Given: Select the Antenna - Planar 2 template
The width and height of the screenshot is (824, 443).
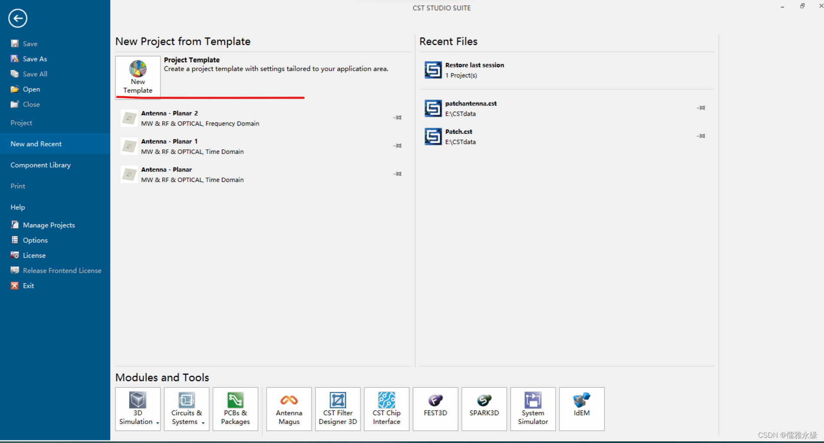Looking at the screenshot, I should click(263, 118).
